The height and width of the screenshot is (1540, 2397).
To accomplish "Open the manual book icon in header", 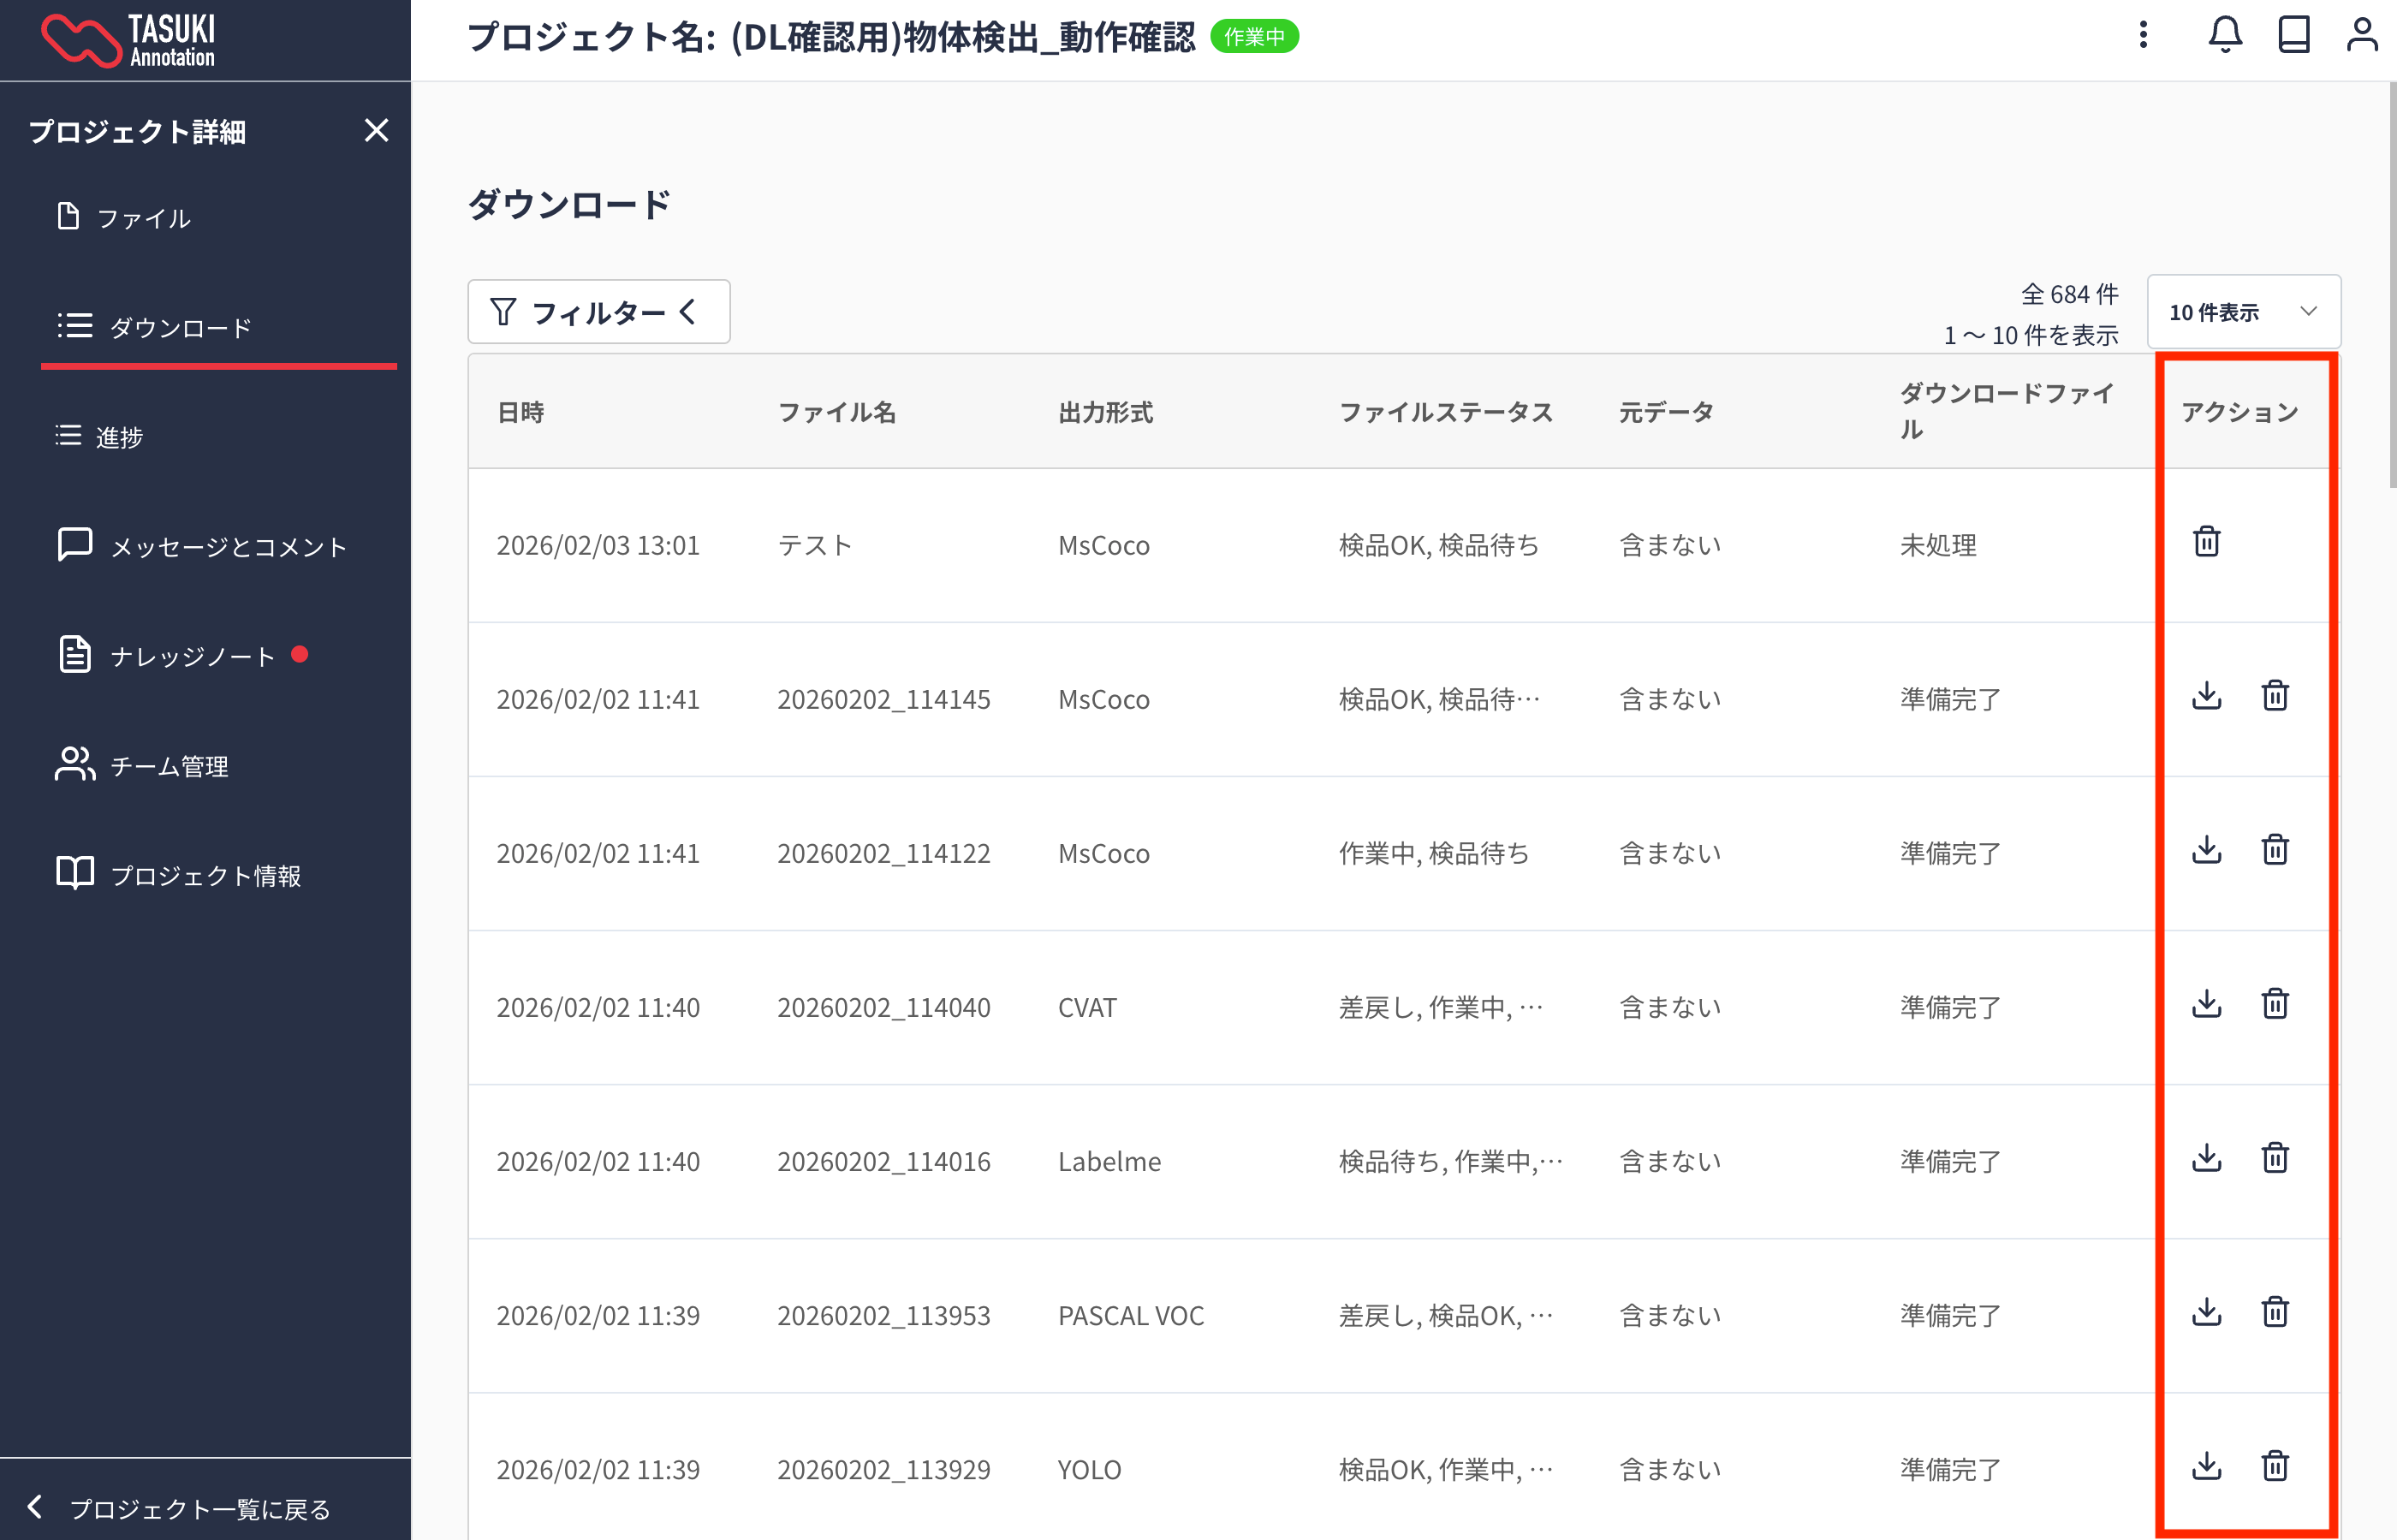I will [2293, 35].
